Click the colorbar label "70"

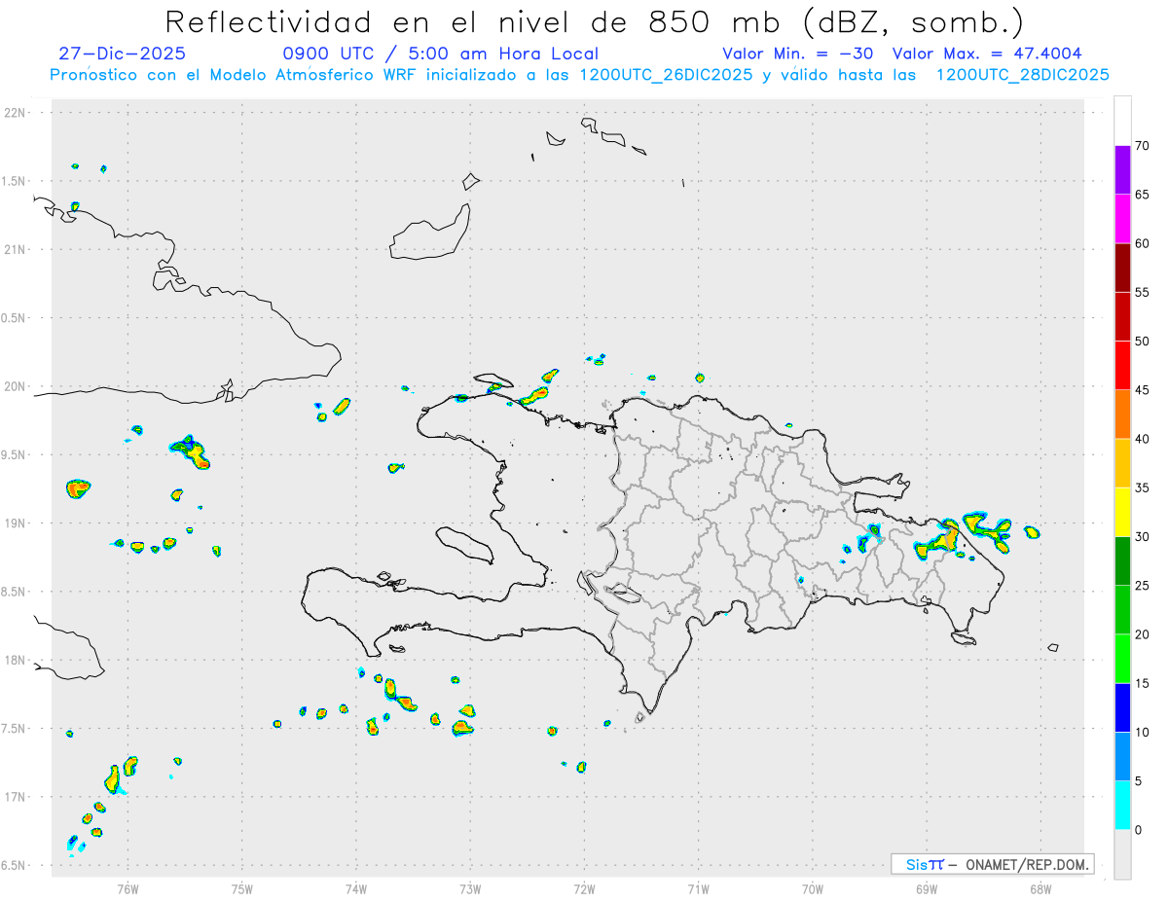point(1144,146)
